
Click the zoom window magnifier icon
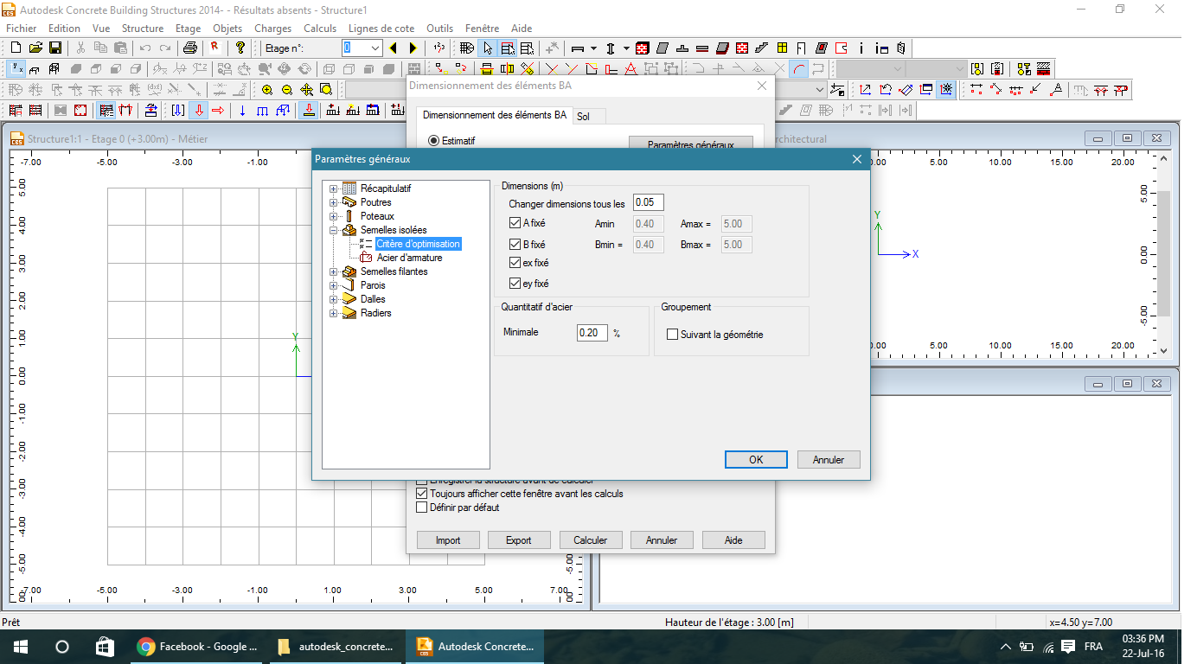tap(325, 89)
